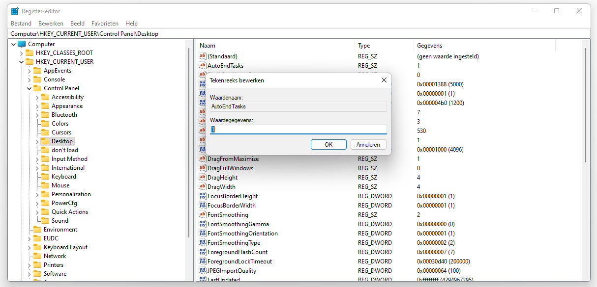
Task: Click the OK button in the dialog
Action: 328,144
